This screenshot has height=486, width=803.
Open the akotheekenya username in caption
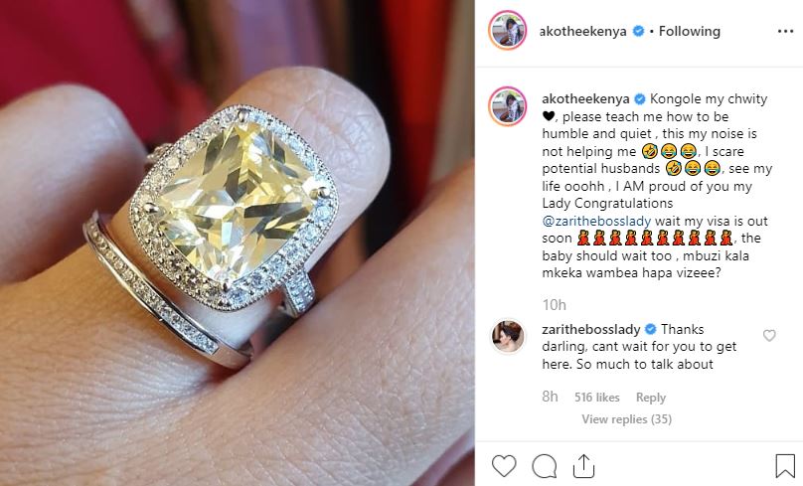click(586, 98)
